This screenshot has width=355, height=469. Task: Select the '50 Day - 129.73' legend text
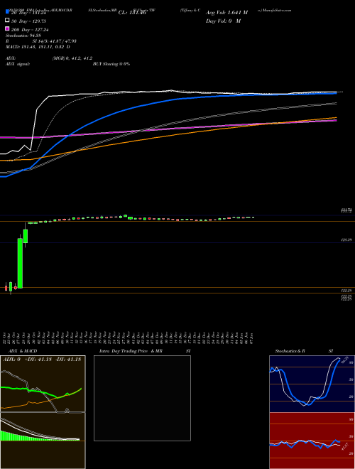click(x=28, y=21)
